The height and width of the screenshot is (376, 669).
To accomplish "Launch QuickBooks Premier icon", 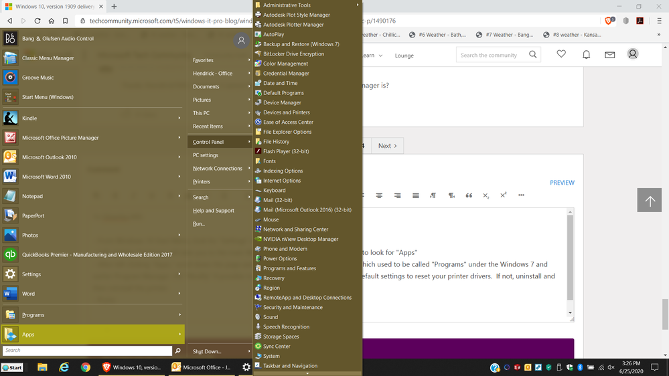I will 10,254.
